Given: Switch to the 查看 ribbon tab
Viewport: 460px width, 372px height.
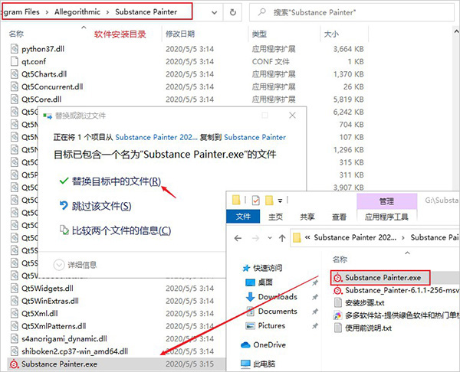Looking at the screenshot, I should 339,217.
